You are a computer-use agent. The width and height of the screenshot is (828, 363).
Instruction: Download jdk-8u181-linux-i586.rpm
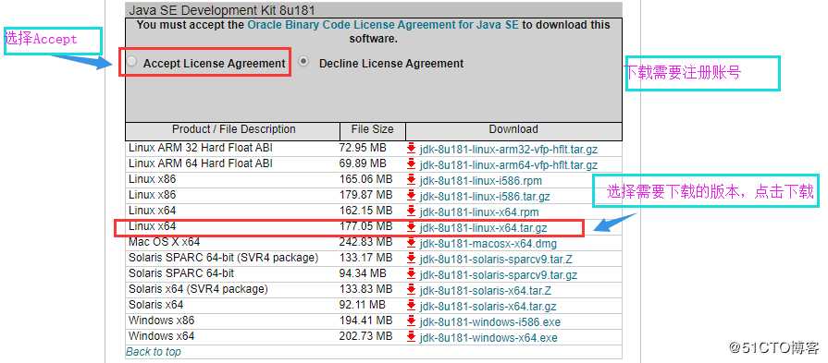pos(480,181)
